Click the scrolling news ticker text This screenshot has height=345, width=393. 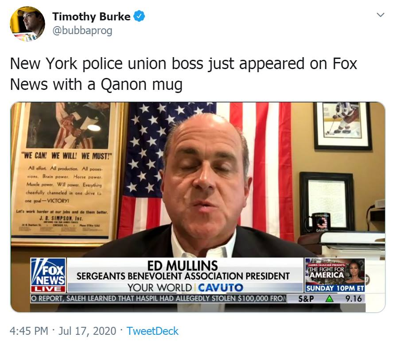pyautogui.click(x=159, y=298)
